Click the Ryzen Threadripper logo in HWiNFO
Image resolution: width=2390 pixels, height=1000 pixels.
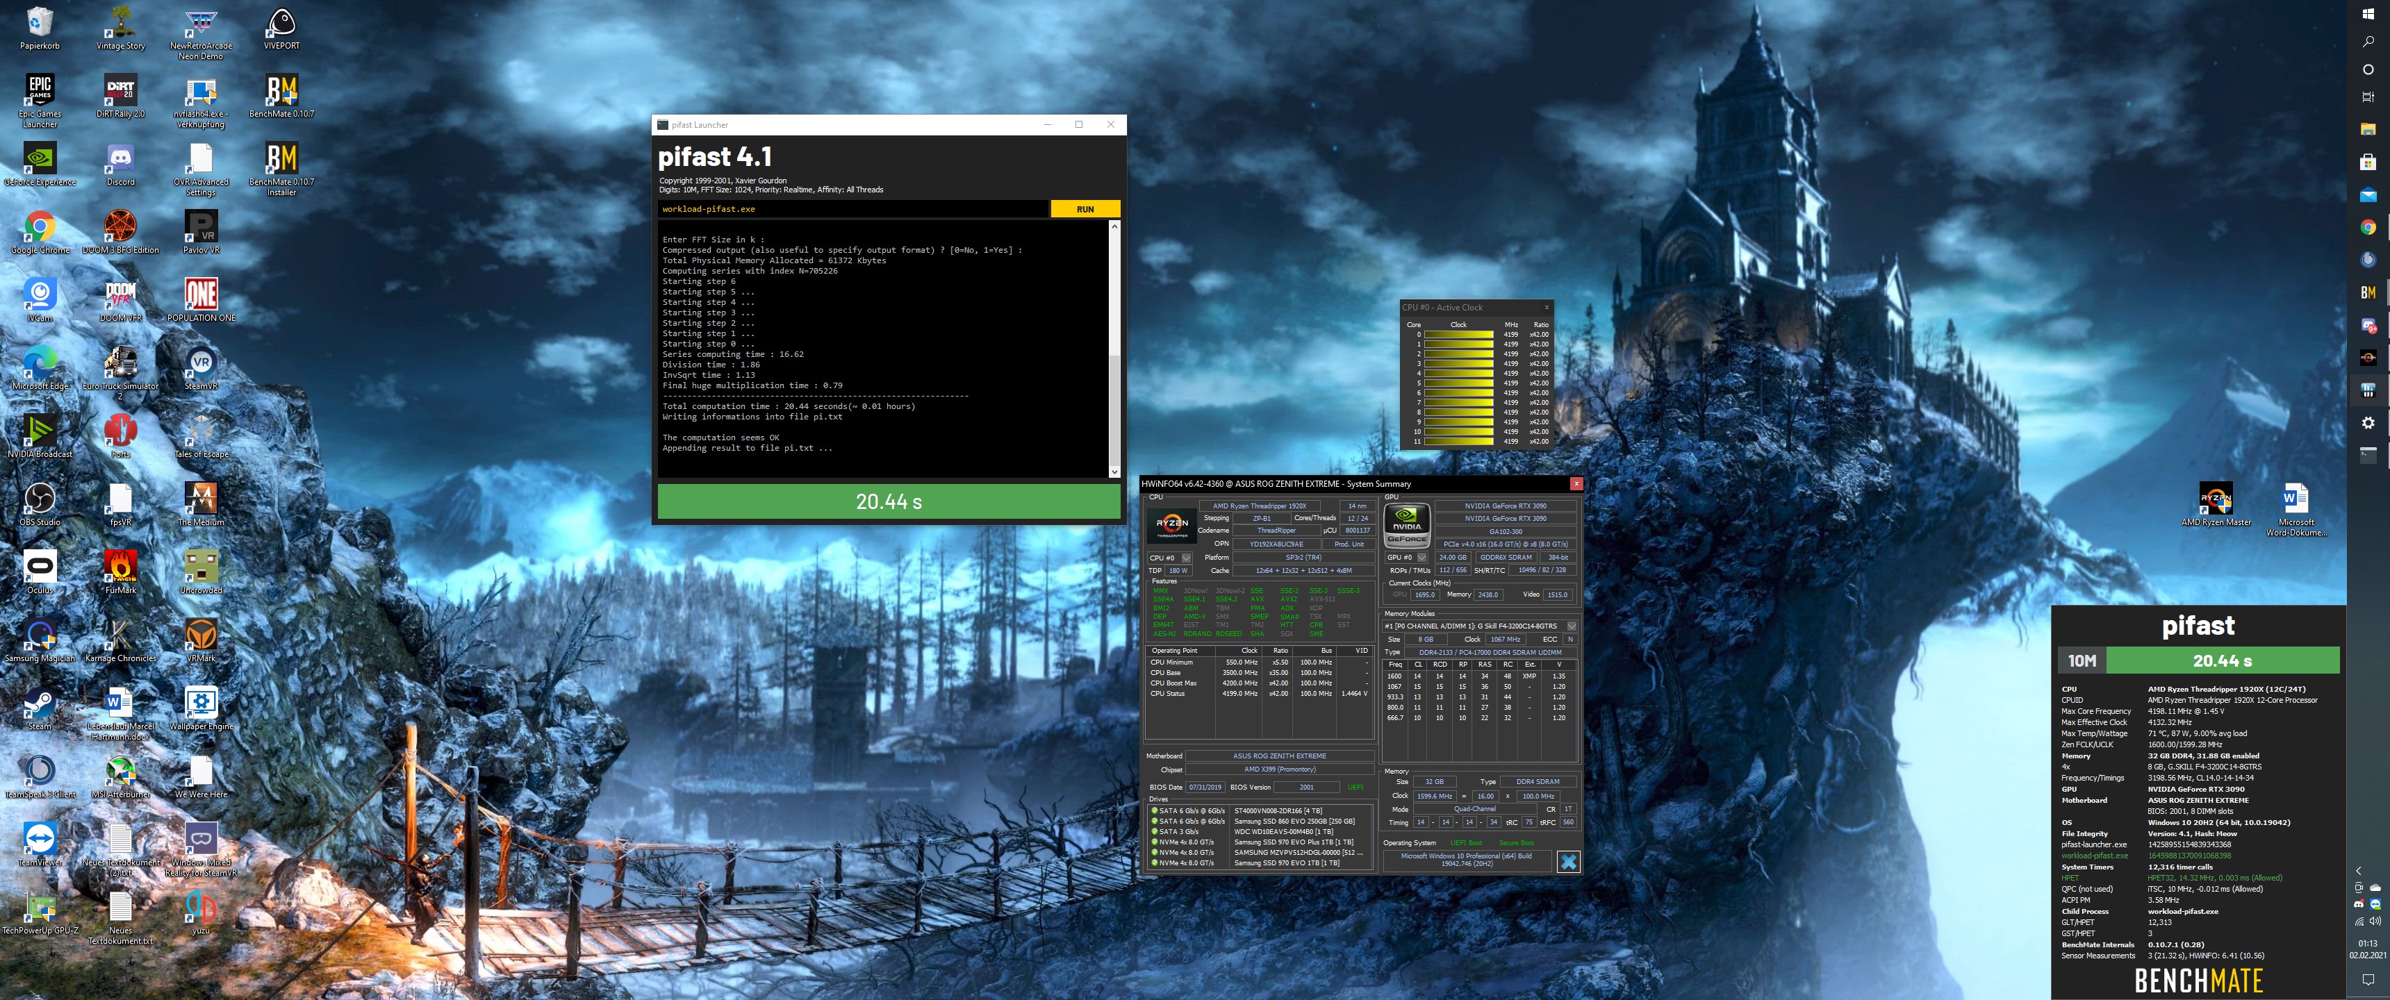click(x=1171, y=525)
